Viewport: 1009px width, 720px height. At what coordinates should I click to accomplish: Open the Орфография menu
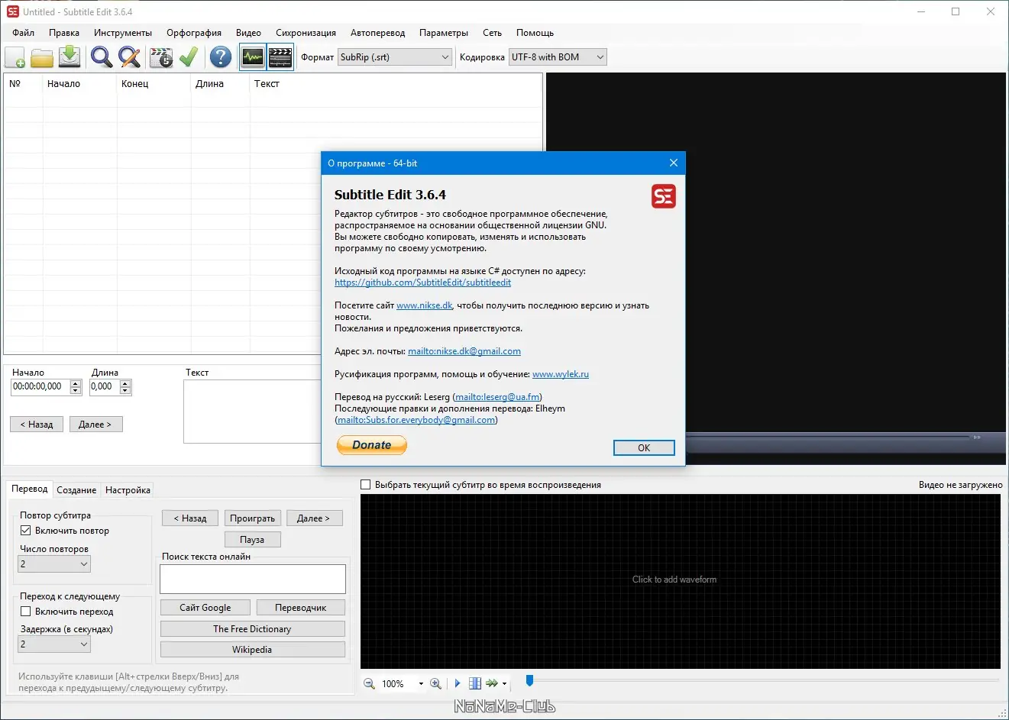tap(194, 33)
